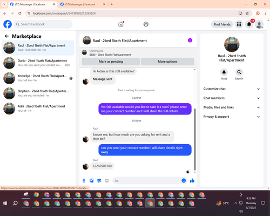View site information icon in address bar
Image resolution: width=270 pixels, height=216 pixels.
[29, 13]
